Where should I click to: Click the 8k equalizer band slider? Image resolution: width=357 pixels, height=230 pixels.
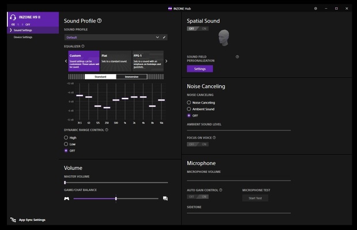point(153,106)
